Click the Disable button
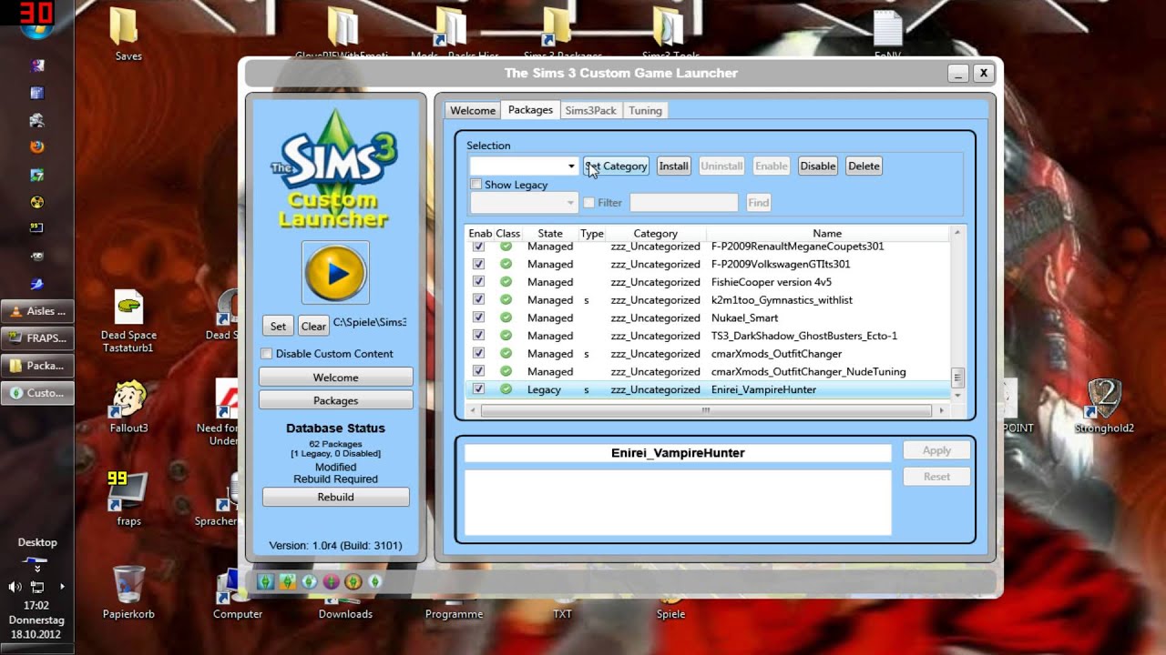The height and width of the screenshot is (655, 1166). pos(817,166)
